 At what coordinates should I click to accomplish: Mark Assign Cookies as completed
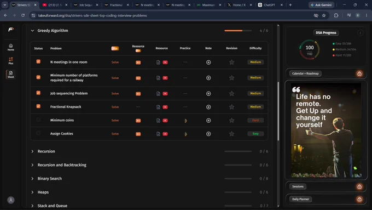38,133
